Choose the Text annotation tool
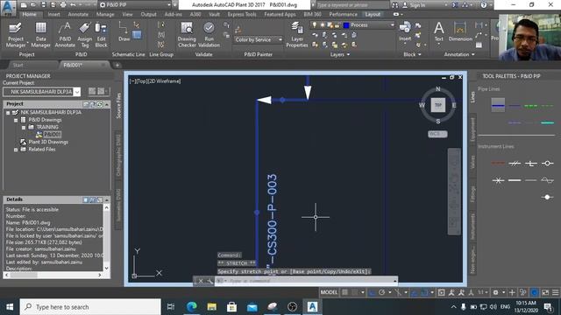The height and width of the screenshot is (315, 561). pos(438,31)
